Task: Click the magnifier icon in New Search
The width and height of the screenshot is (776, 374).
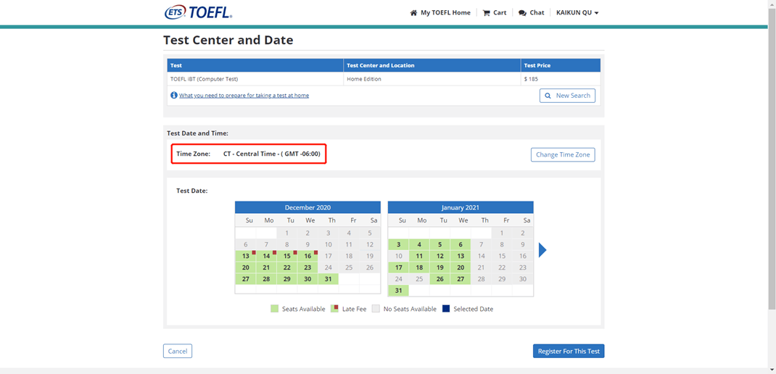Action: [548, 96]
